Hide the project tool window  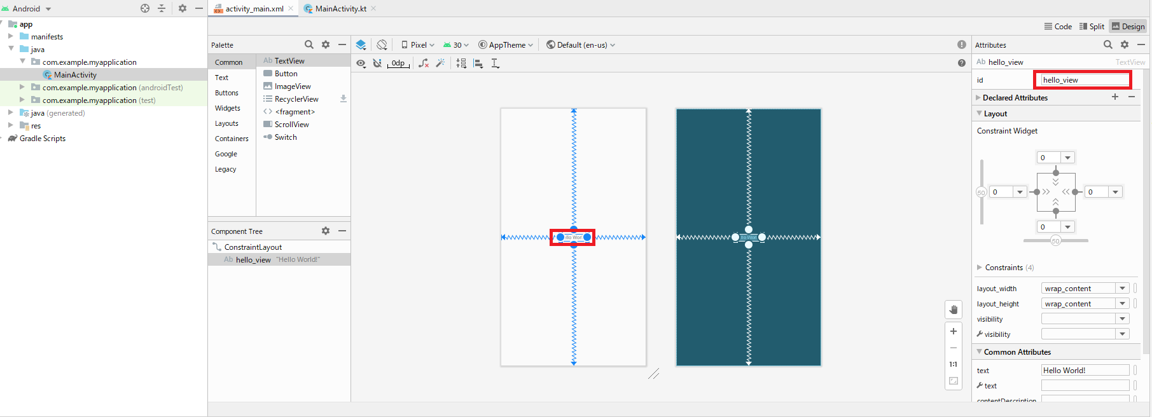(199, 8)
